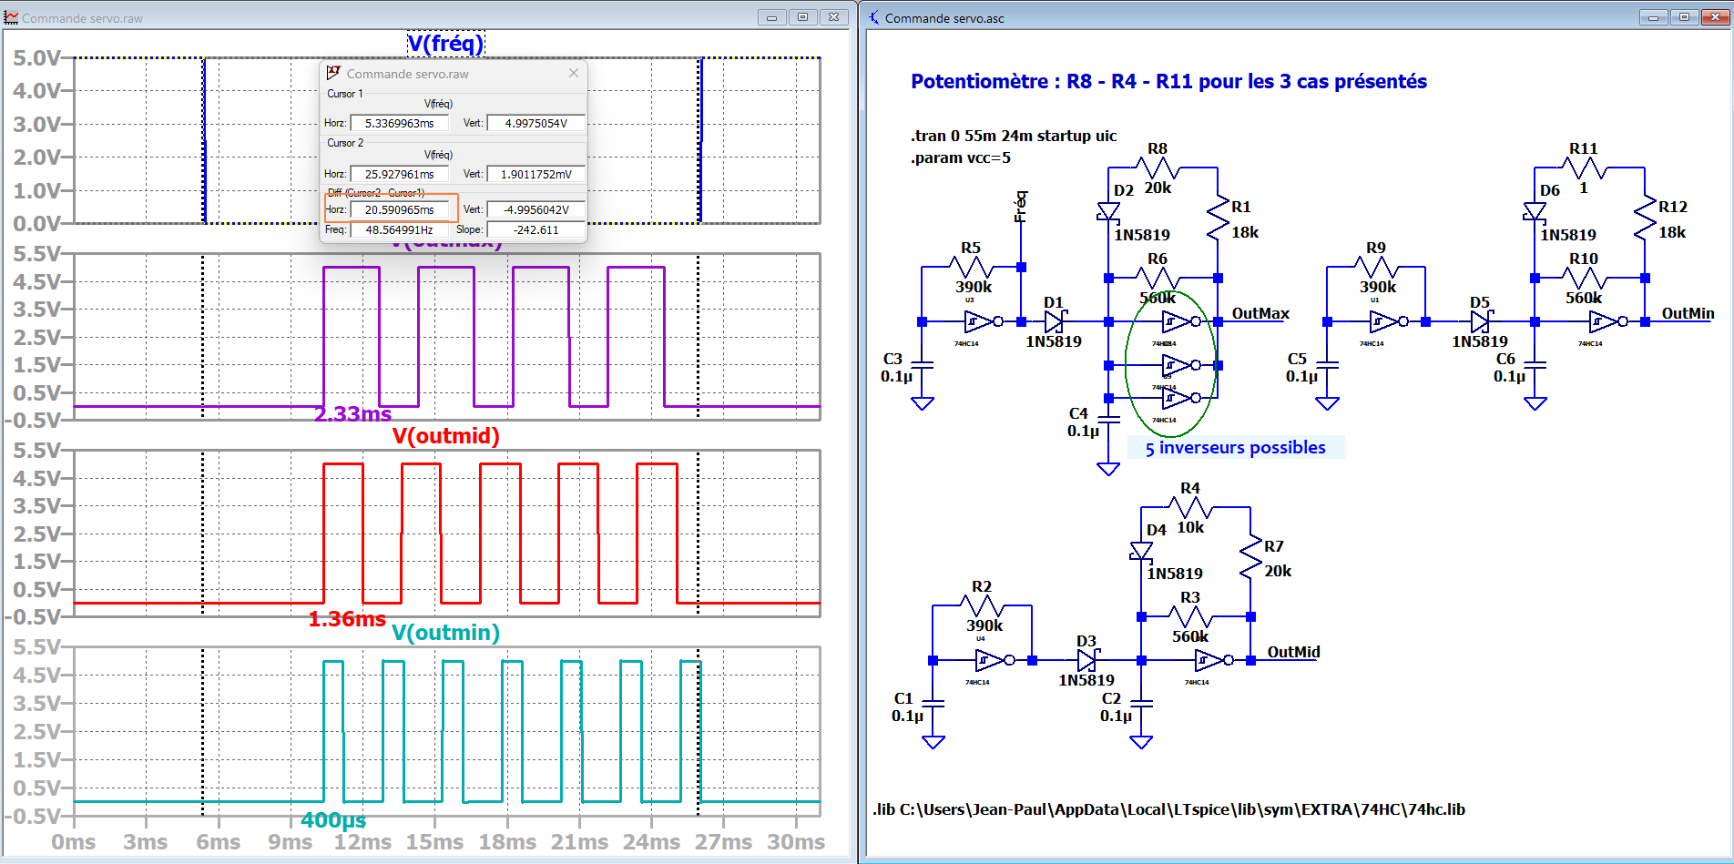This screenshot has height=864, width=1734.
Task: Maximize the Commande servo.asc schematic window
Action: (1684, 17)
